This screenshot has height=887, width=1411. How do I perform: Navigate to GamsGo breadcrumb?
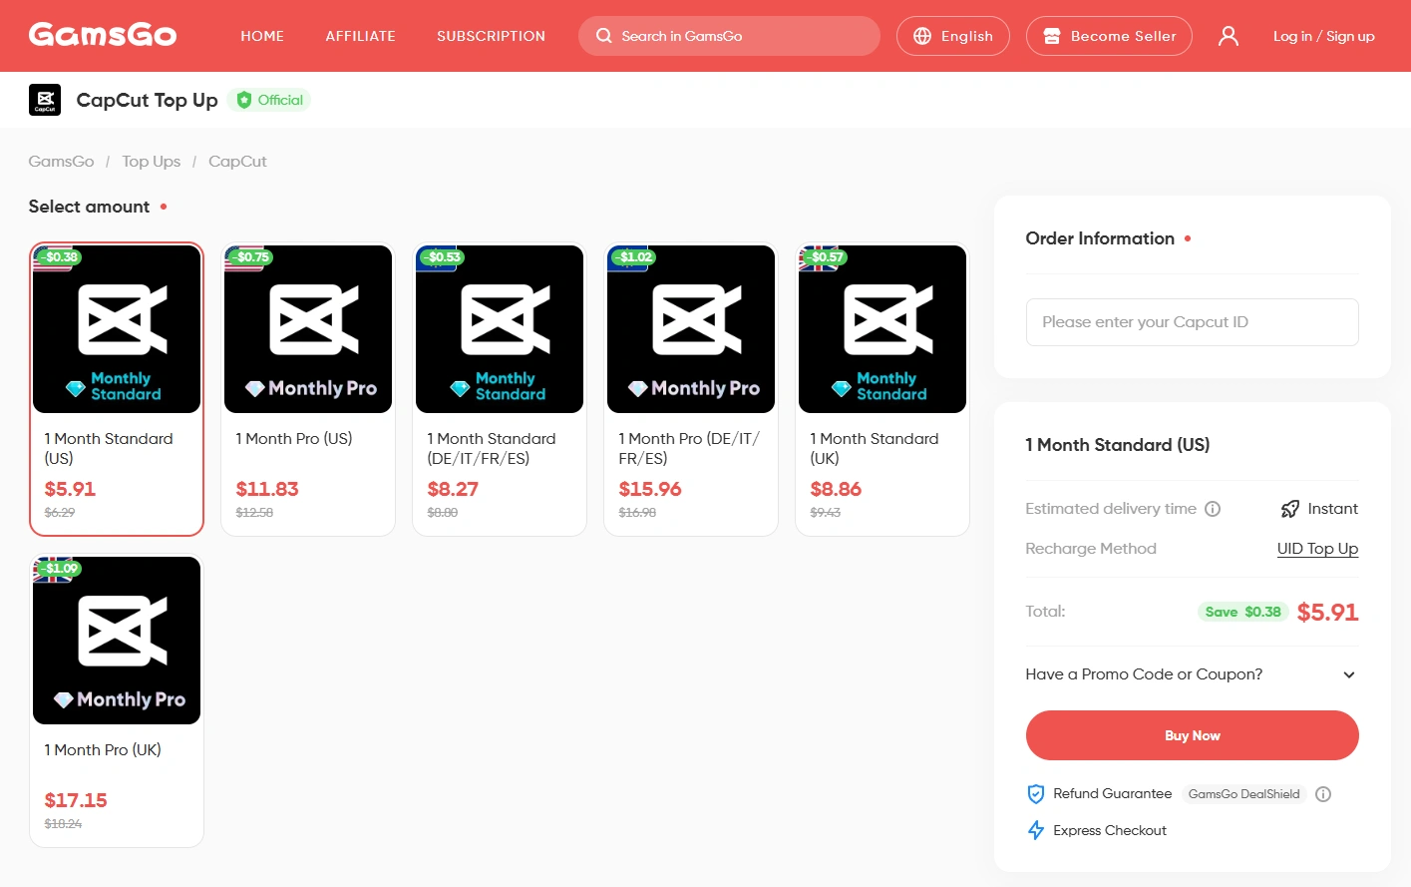point(61,162)
